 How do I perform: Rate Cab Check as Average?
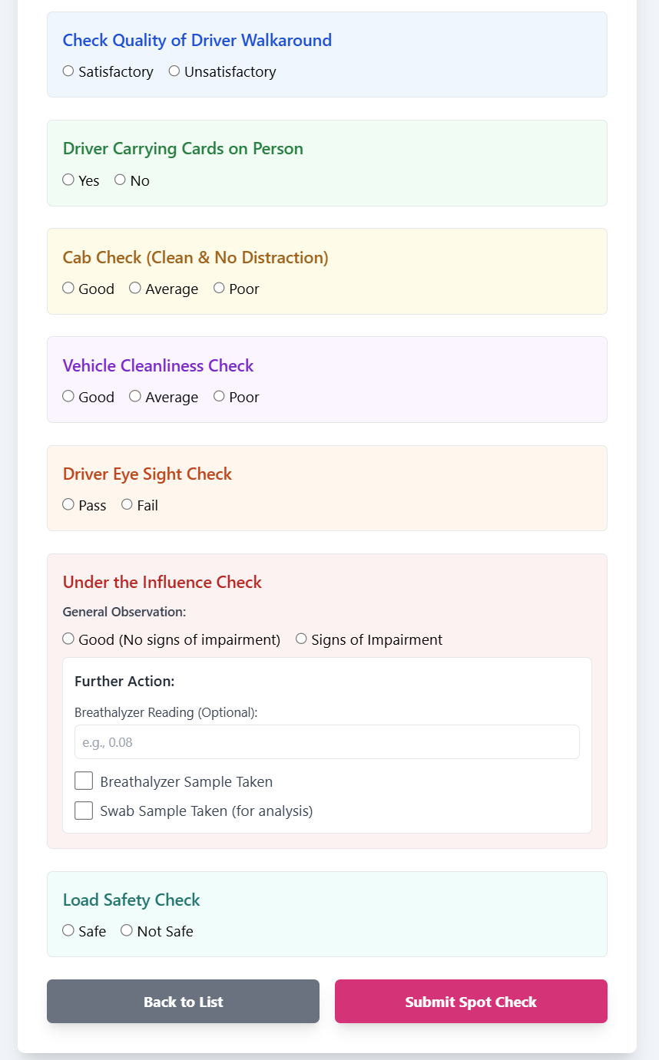(x=135, y=287)
